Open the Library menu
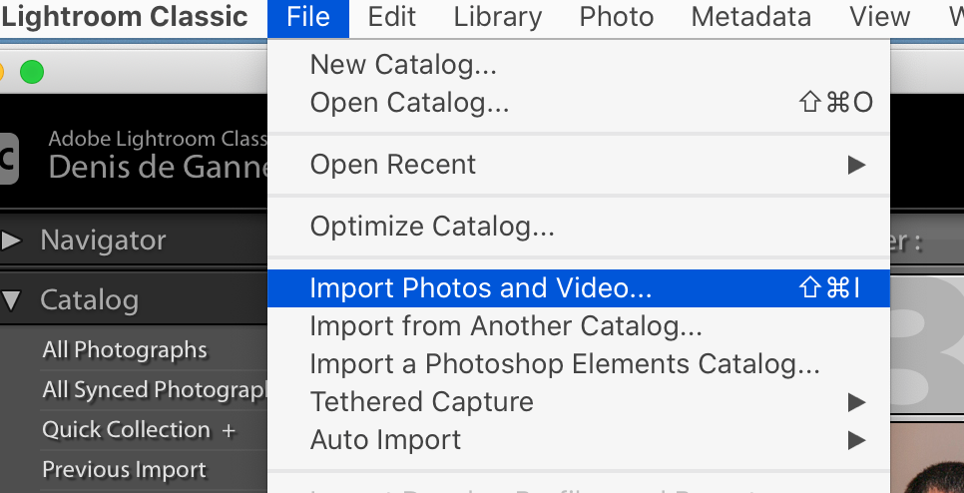The image size is (964, 493). pos(497,17)
